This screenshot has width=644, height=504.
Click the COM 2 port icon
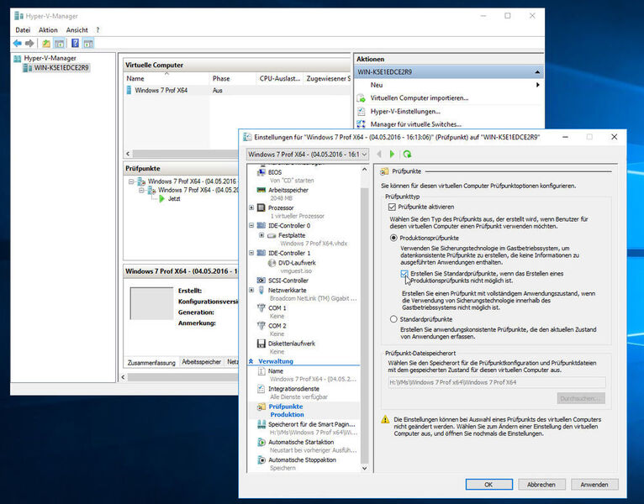click(261, 325)
